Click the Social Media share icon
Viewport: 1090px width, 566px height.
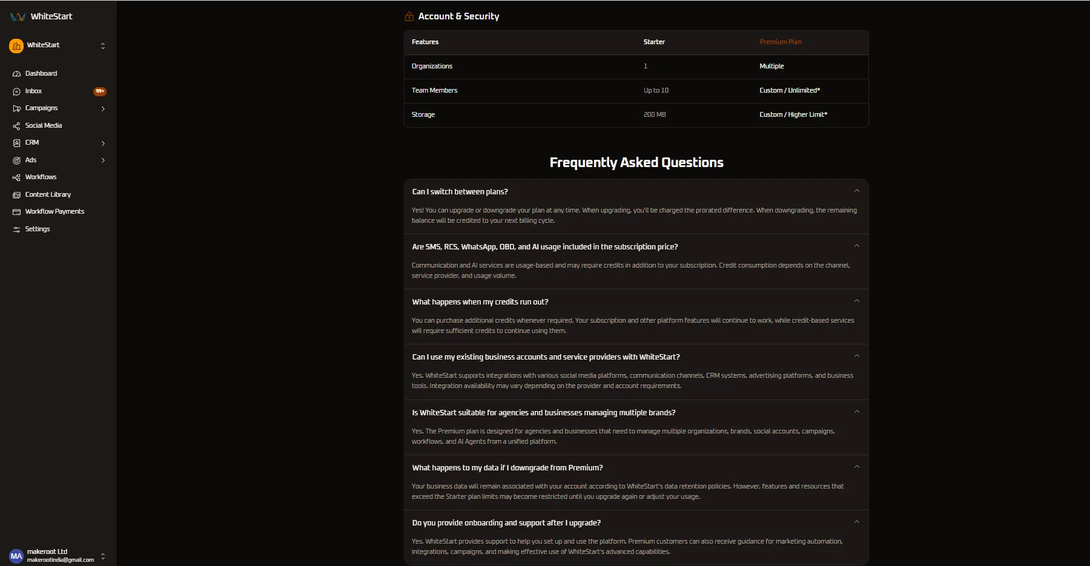pos(16,126)
